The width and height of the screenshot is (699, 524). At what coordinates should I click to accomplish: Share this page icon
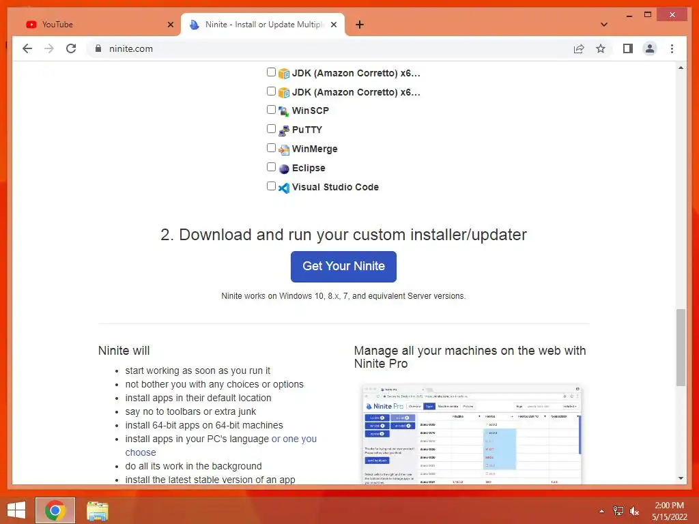579,48
